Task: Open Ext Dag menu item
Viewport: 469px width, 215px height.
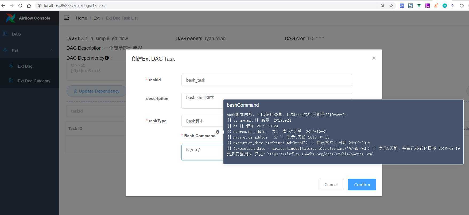Action: (x=29, y=66)
